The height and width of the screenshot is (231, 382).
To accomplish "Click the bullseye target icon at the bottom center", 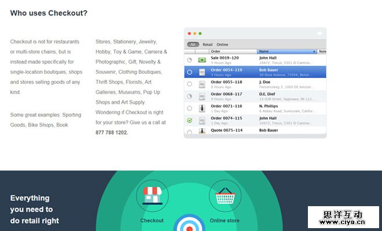I will tap(189, 223).
